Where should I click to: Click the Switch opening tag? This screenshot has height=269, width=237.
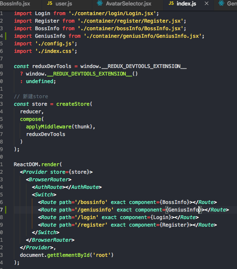pos(44,195)
